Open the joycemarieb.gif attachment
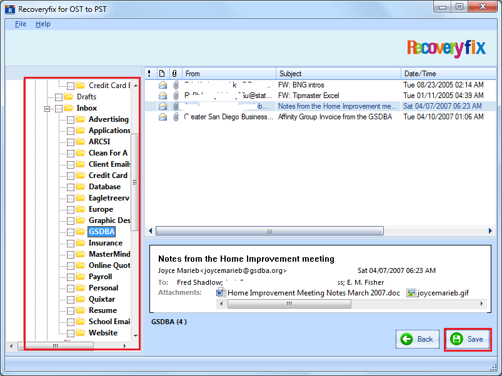The height and width of the screenshot is (376, 502). click(438, 293)
